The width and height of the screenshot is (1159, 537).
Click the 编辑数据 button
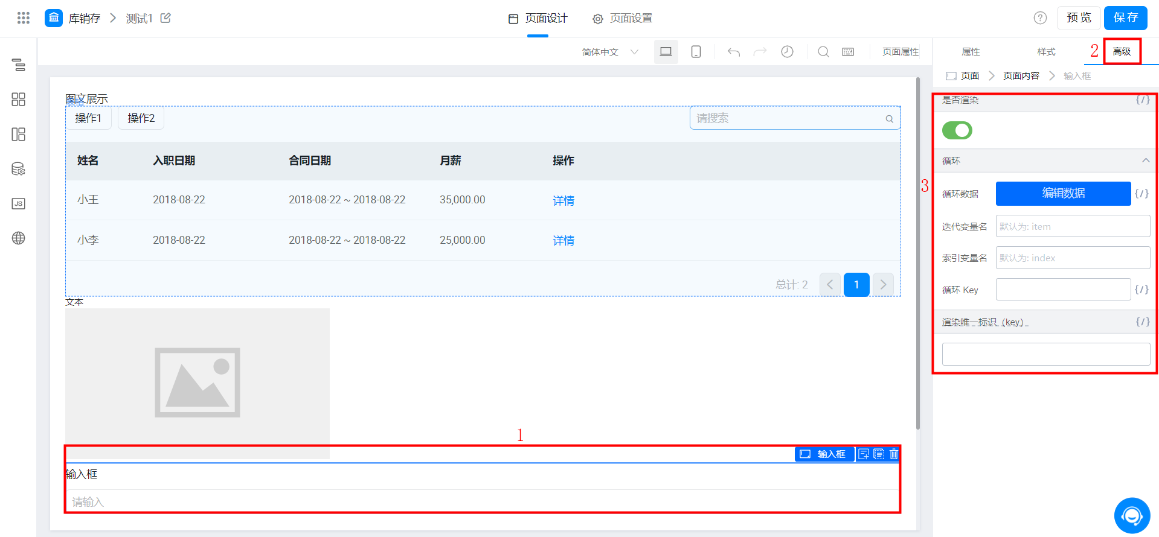(x=1063, y=194)
